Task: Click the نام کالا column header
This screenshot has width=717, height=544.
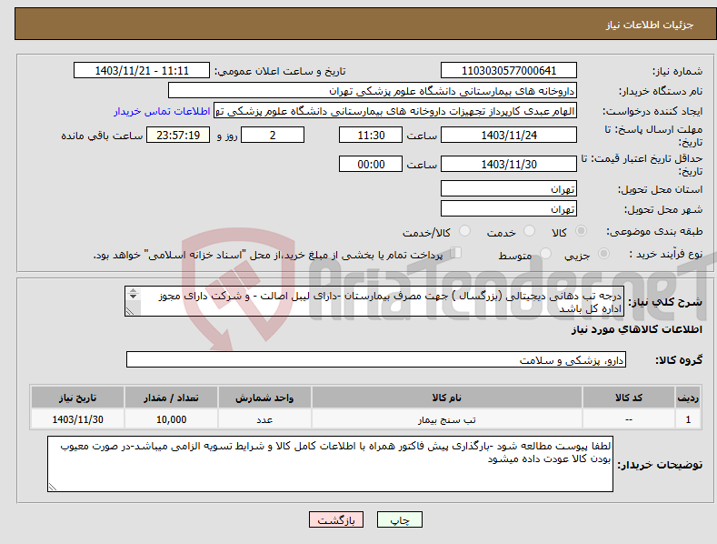Action: coord(447,398)
